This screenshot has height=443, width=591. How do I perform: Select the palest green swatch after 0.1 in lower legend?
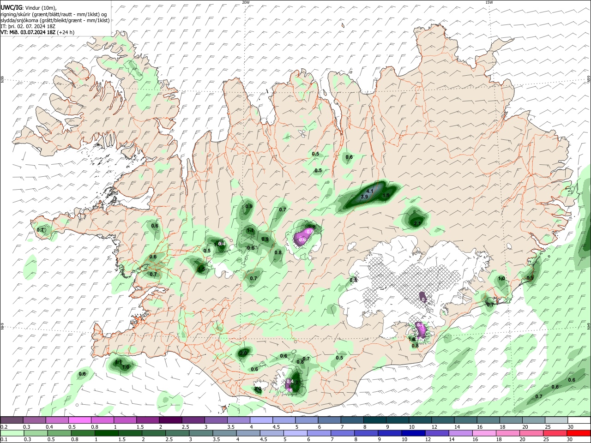[x=12, y=433]
